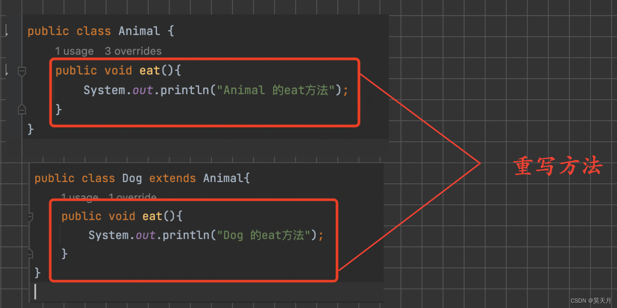
Task: Open '1 override' hint in Dog class
Action: click(133, 198)
